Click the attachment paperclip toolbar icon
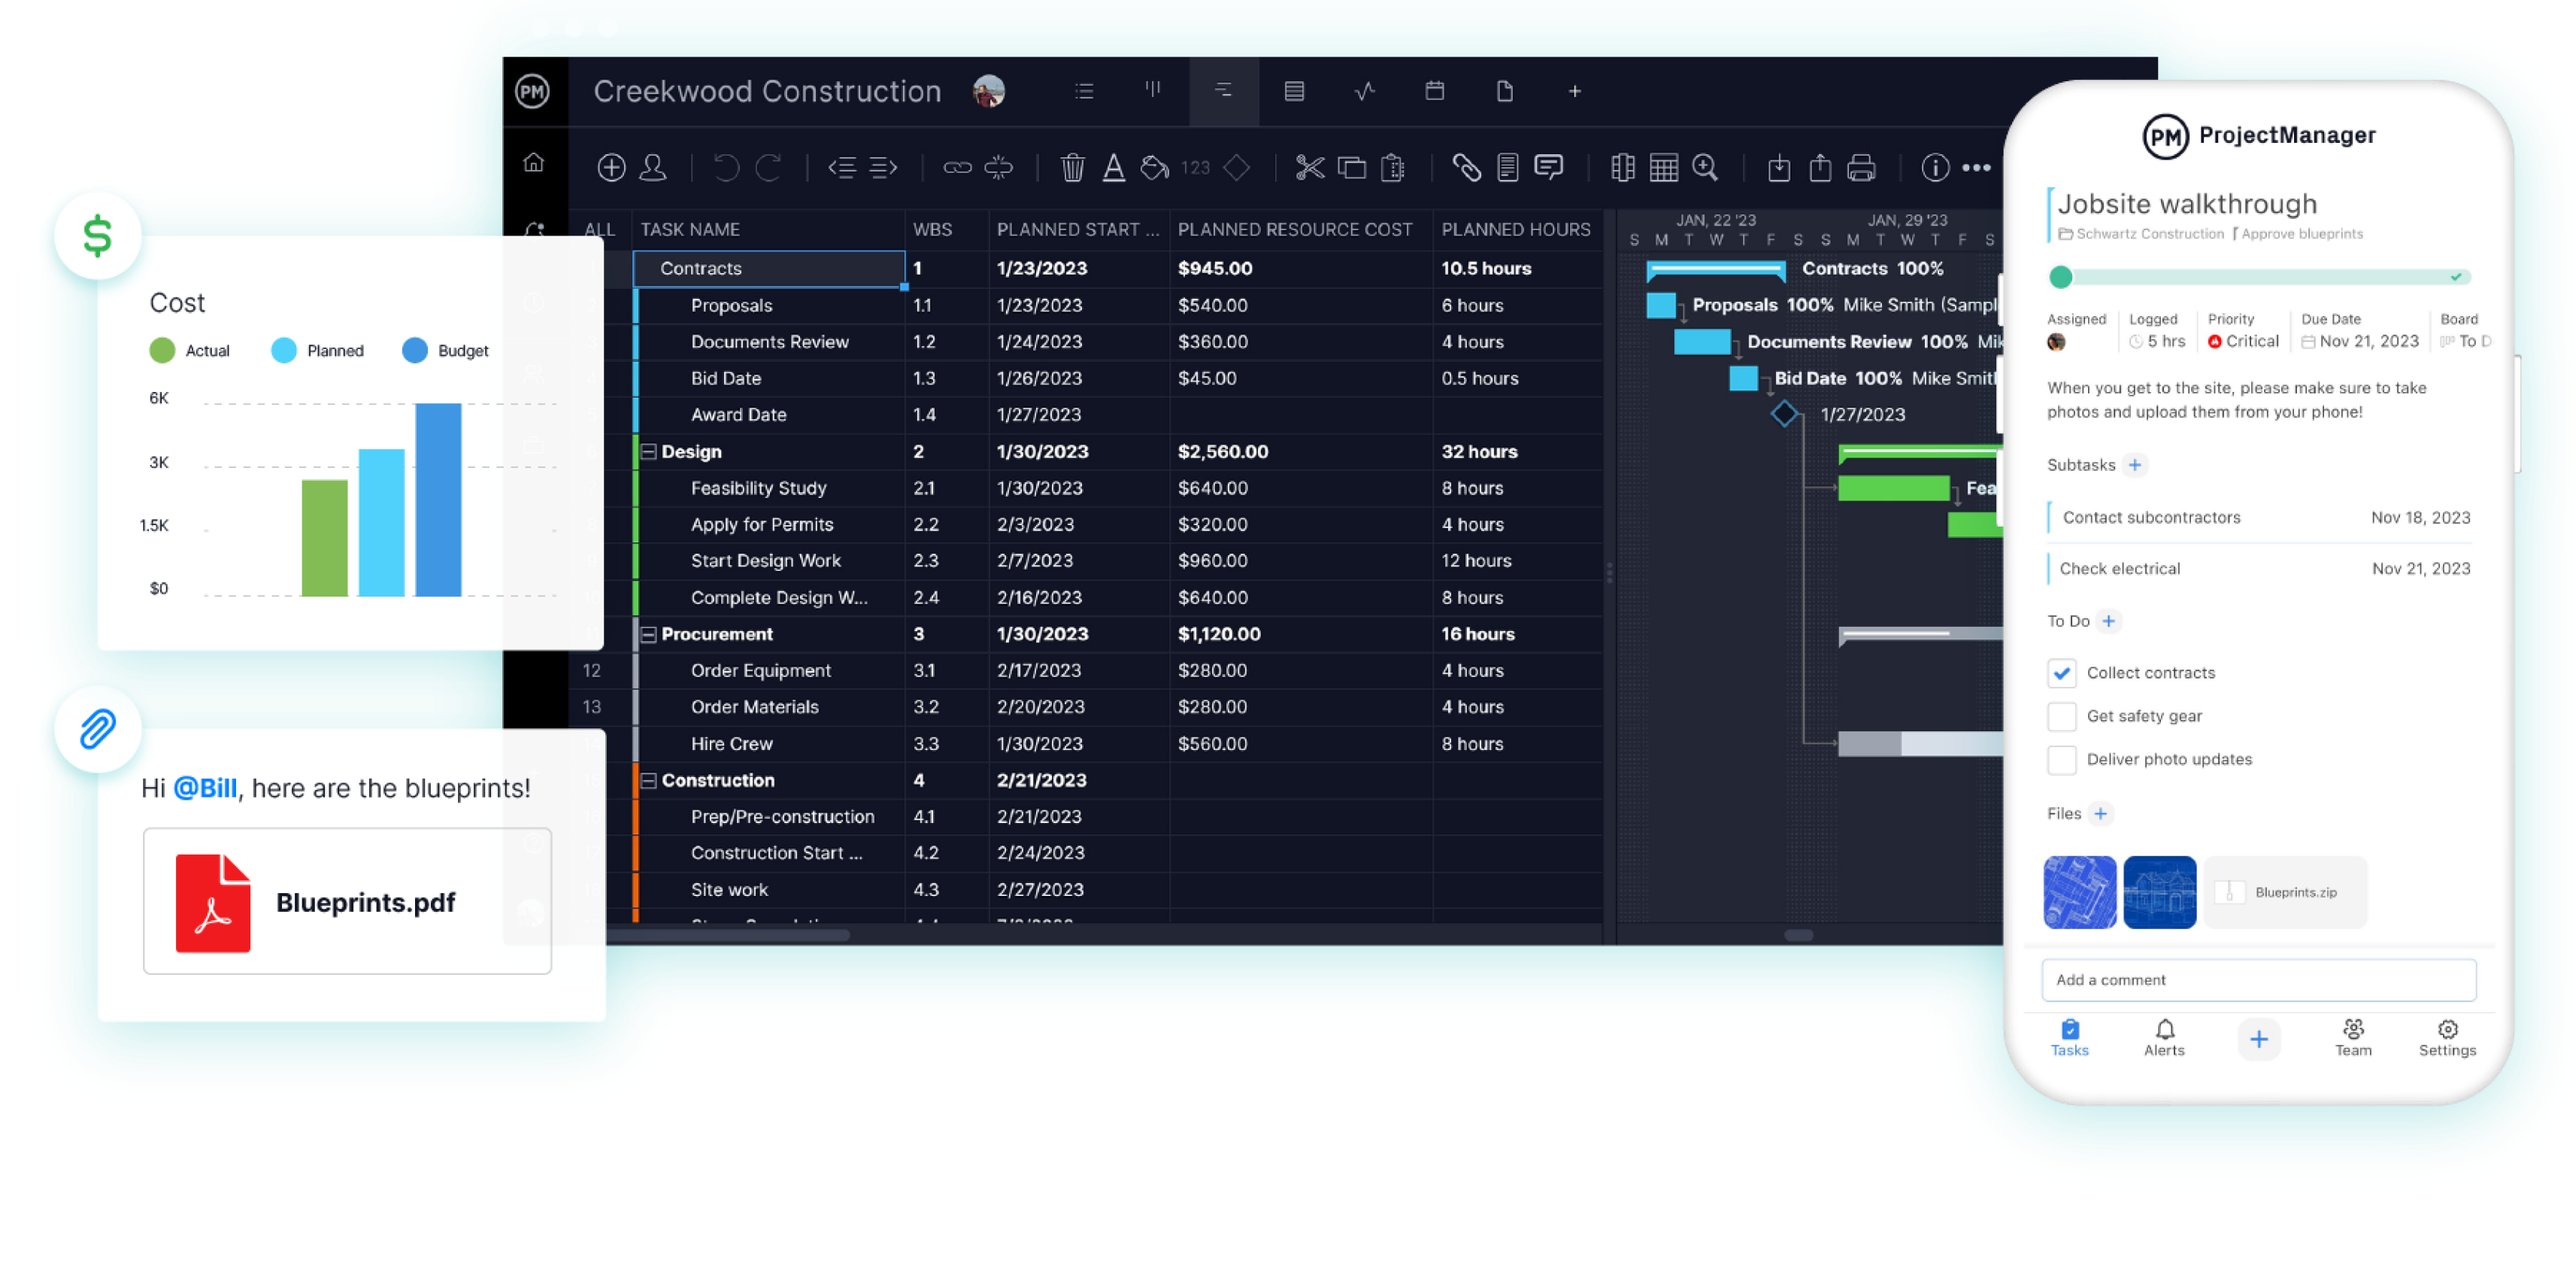This screenshot has height=1288, width=2576. (1466, 167)
